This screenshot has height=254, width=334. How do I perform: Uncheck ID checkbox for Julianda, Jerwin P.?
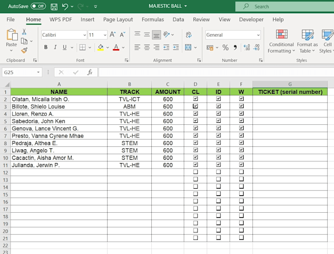click(x=219, y=165)
